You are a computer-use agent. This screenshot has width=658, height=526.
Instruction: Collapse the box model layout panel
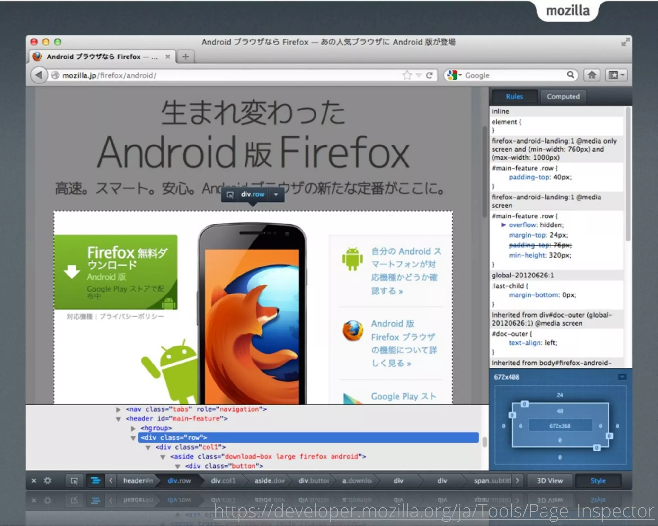622,377
